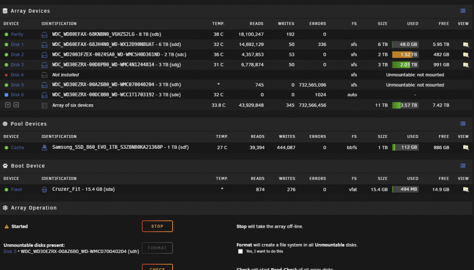This screenshot has width=474, height=270.
Task: Click the 'Not installed' text for Disk 4
Action: pyautogui.click(x=65, y=75)
